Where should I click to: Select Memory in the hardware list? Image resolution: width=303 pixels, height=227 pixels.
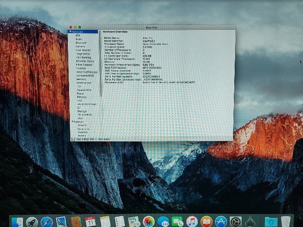(x=81, y=79)
